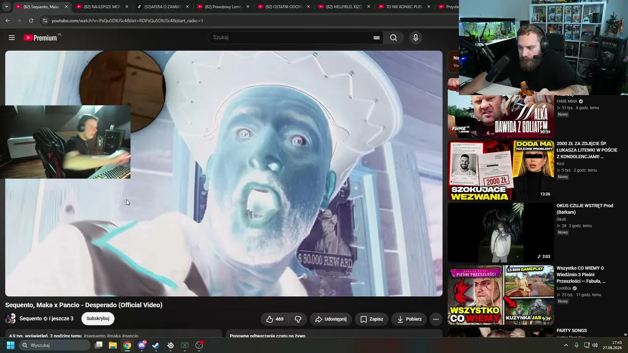Open the Wszystko Co Wiemy Wiedźmin thumbnail
Viewport: 628px width, 353px height.
tap(500, 295)
